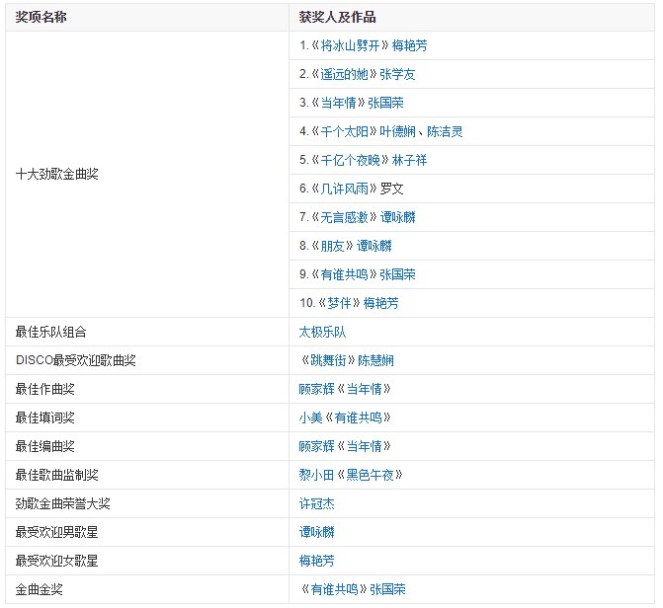Click 小美 in the 最佳填词奖 row

click(310, 418)
